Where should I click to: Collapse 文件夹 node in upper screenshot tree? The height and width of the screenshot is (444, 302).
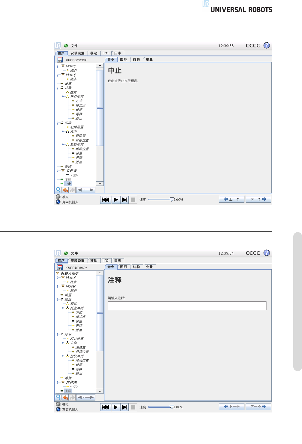coord(57,171)
